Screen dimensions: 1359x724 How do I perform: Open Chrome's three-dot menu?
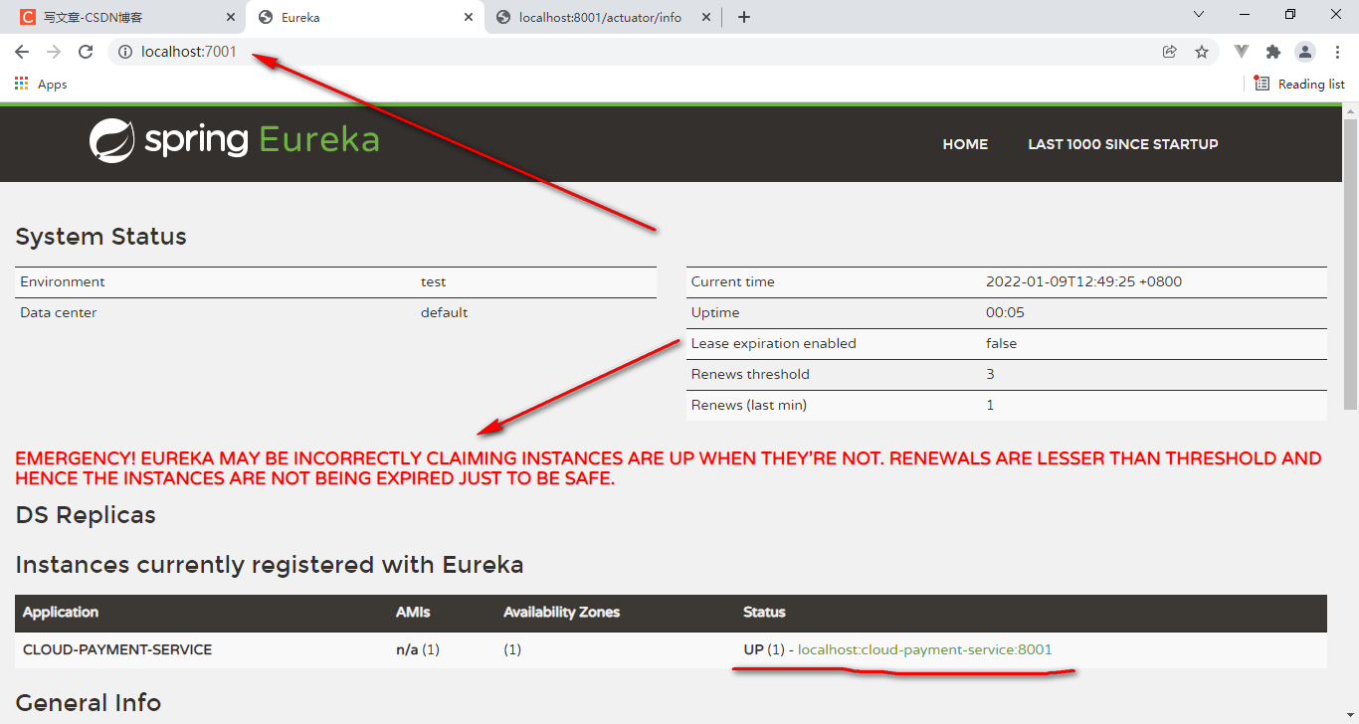1336,52
